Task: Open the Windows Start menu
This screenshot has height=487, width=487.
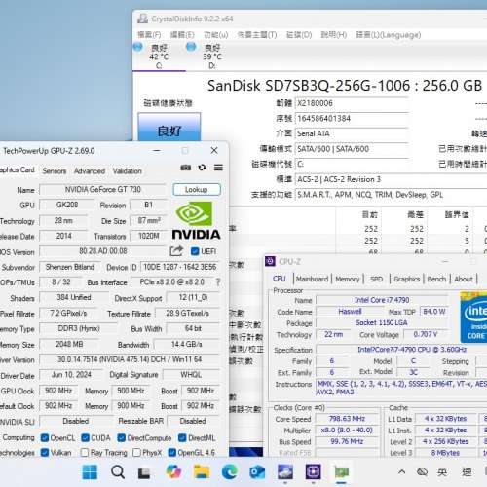Action: pos(90,472)
